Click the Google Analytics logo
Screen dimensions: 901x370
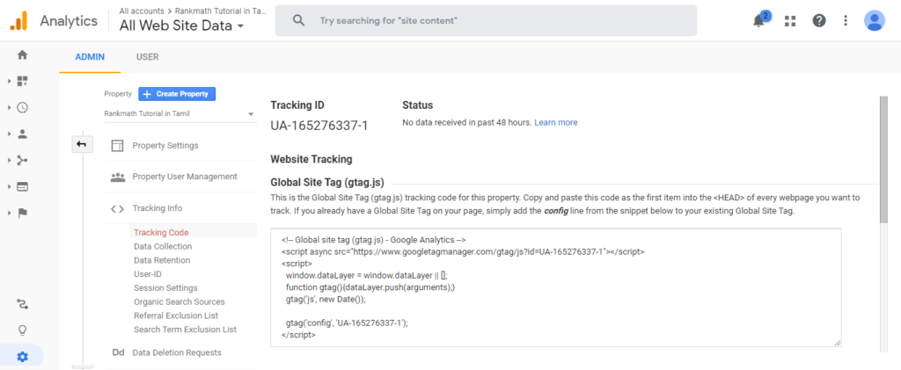point(18,20)
